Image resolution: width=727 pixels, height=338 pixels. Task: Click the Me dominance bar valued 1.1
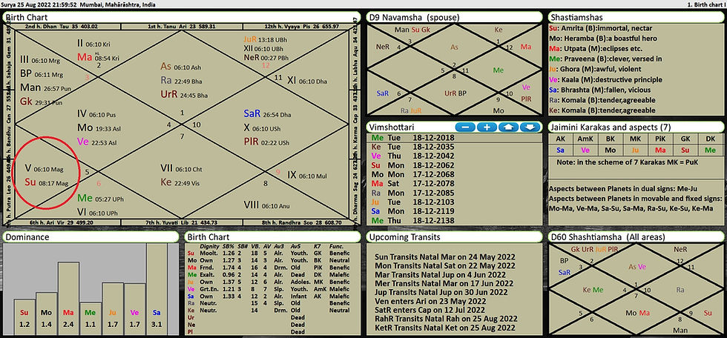91,319
